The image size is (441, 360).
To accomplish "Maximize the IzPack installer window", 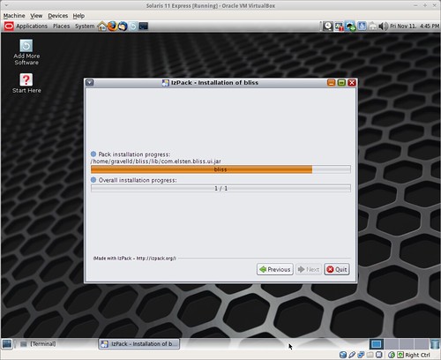I will point(341,83).
